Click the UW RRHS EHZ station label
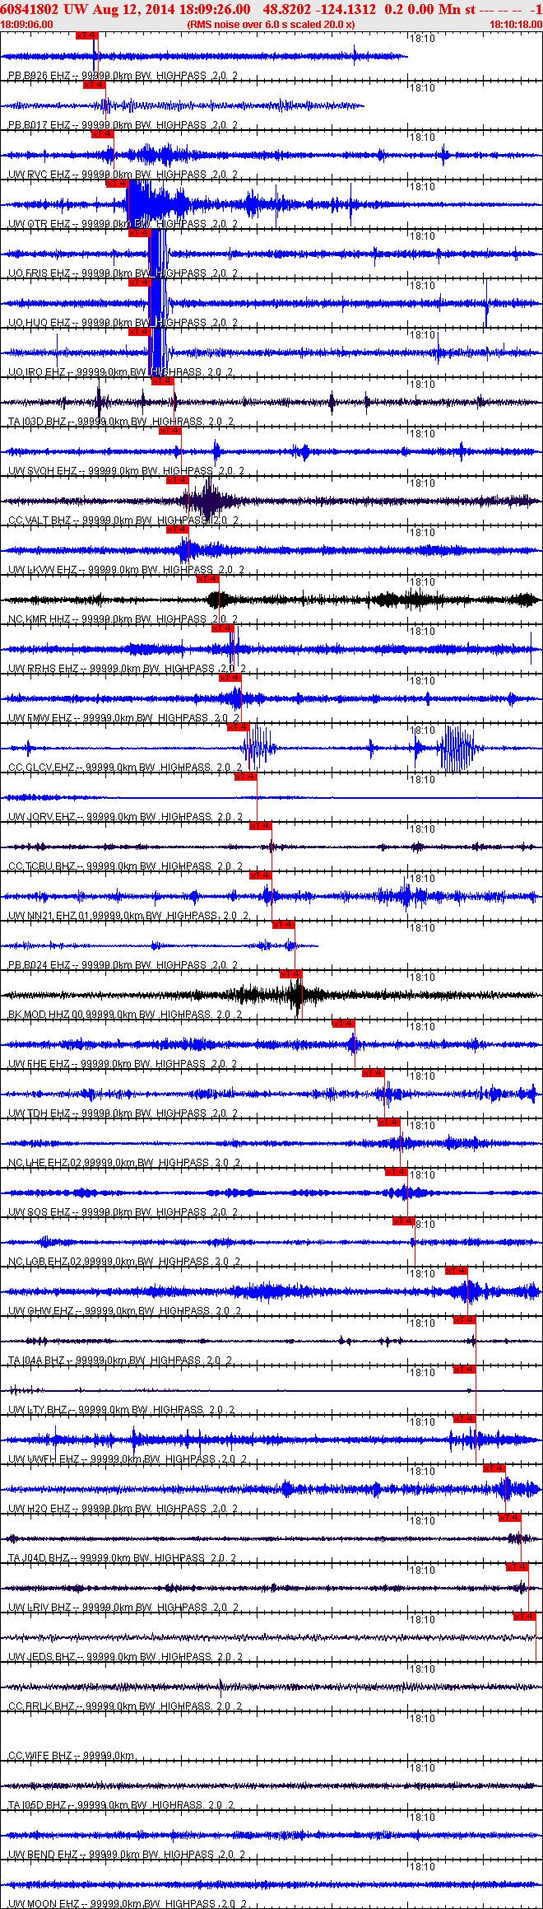Screen dimensions: 543x1909 click(x=127, y=669)
